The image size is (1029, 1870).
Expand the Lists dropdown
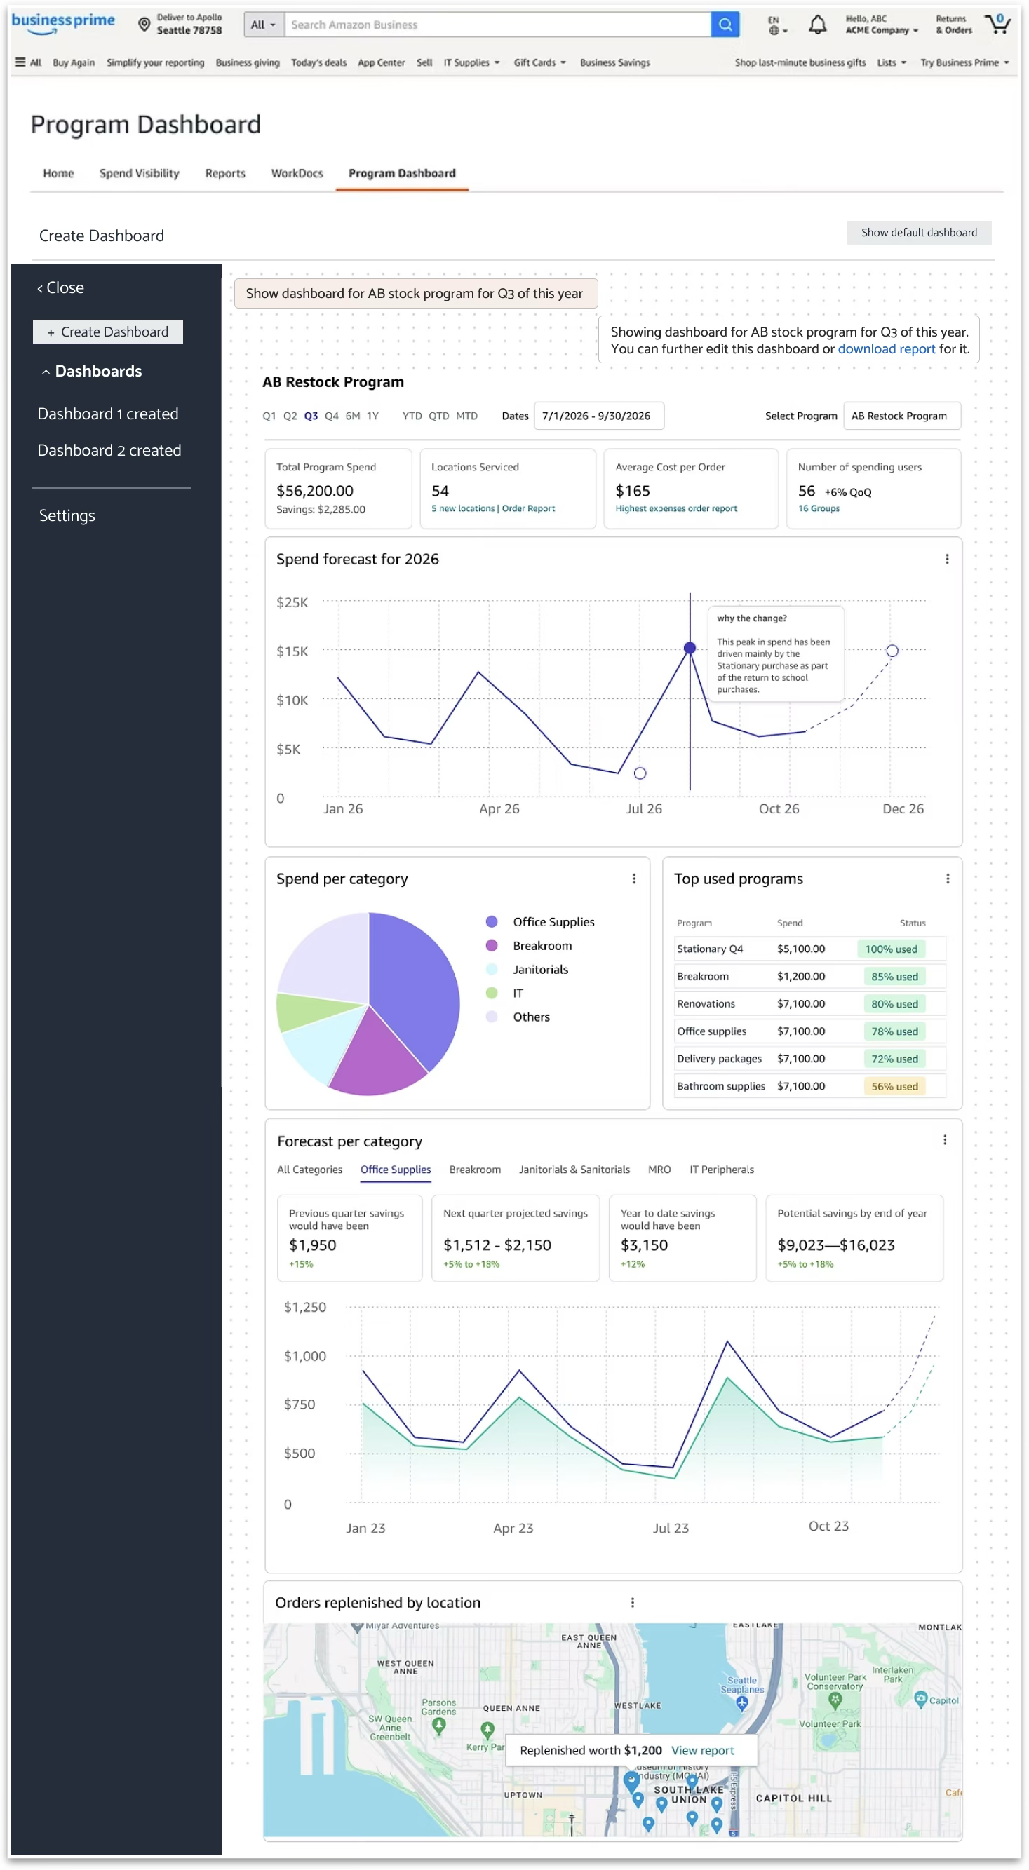pos(890,62)
